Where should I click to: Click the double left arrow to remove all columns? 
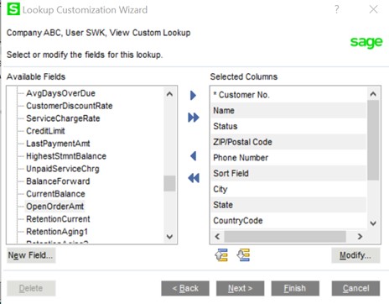pos(194,178)
